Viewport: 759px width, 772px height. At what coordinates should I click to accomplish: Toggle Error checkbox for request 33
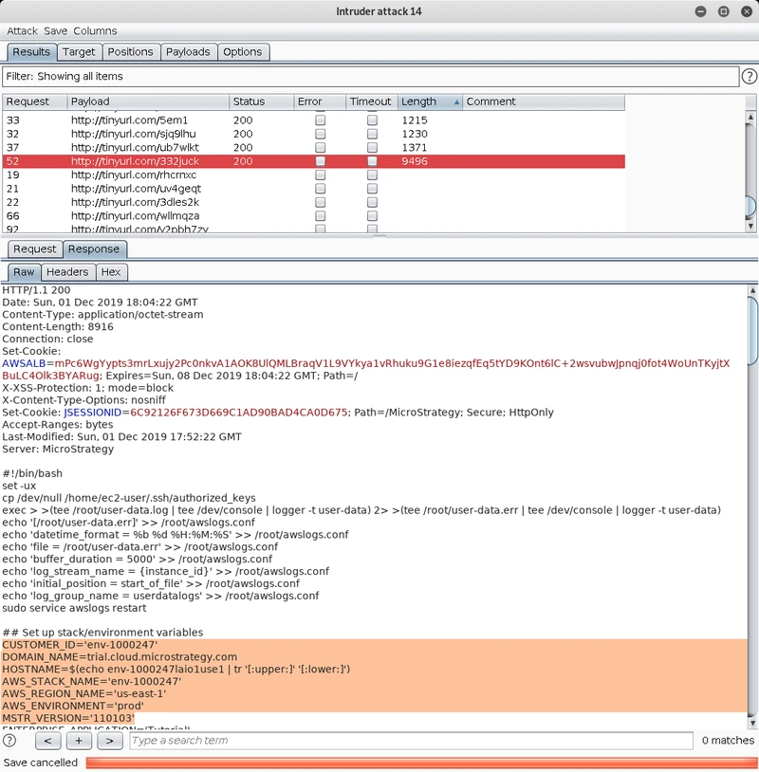320,120
